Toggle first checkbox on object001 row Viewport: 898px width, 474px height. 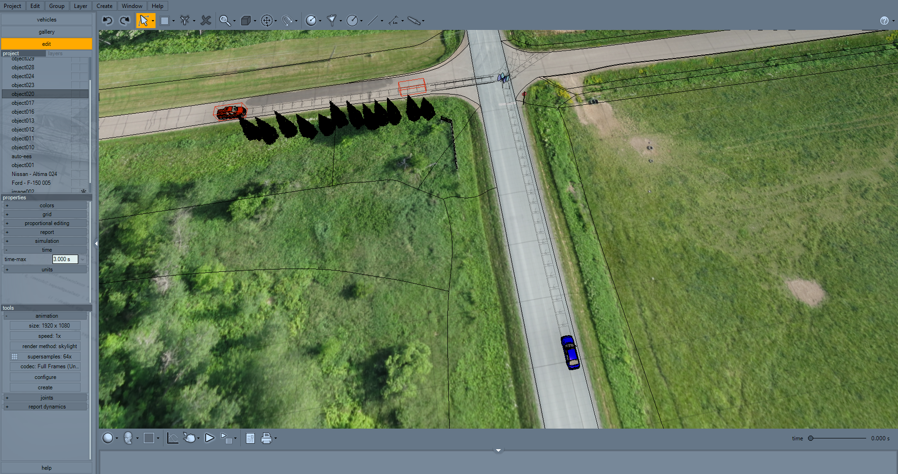tap(75, 165)
